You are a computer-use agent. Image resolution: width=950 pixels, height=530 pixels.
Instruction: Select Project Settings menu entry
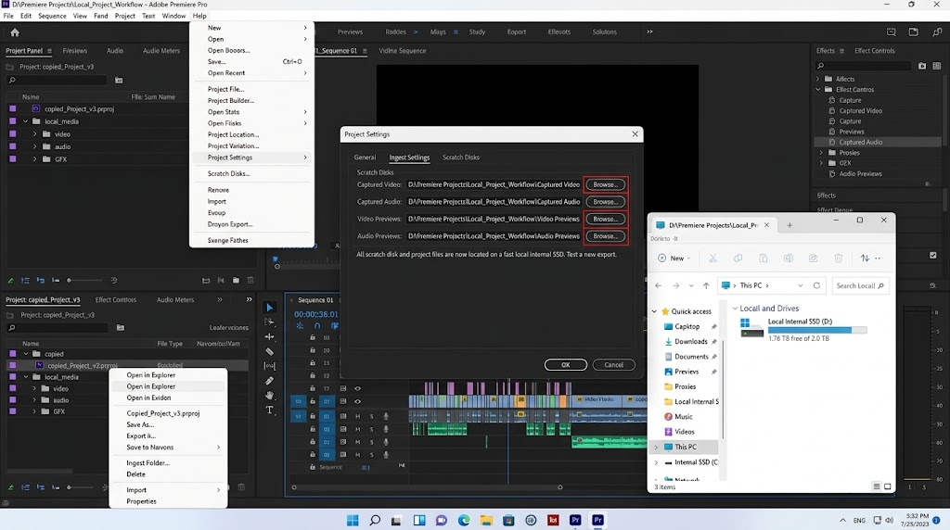(252, 158)
